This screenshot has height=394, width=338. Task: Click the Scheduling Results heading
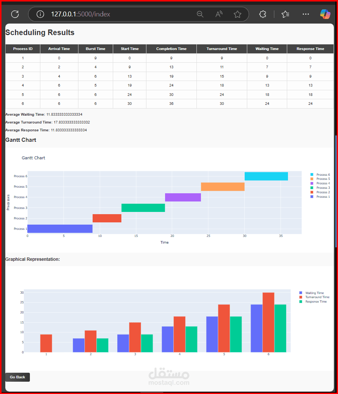click(40, 32)
